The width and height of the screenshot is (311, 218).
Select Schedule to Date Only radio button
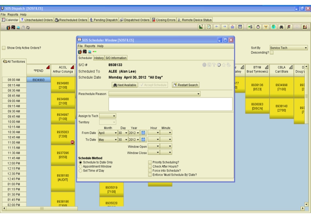pyautogui.click(x=80, y=162)
